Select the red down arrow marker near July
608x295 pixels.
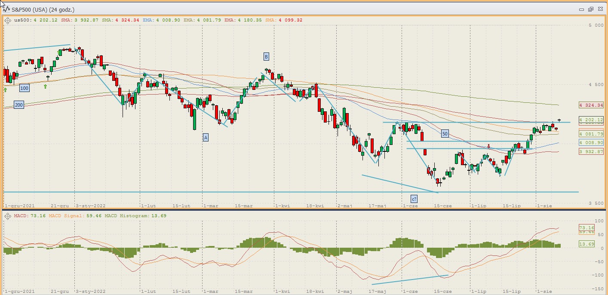pyautogui.click(x=488, y=146)
